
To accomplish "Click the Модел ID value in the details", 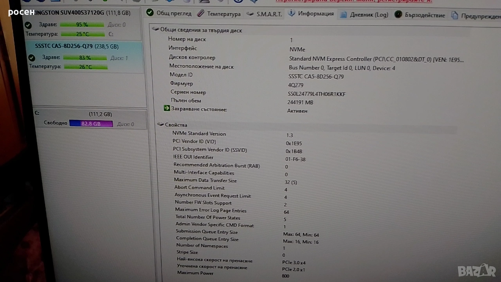I will point(316,76).
